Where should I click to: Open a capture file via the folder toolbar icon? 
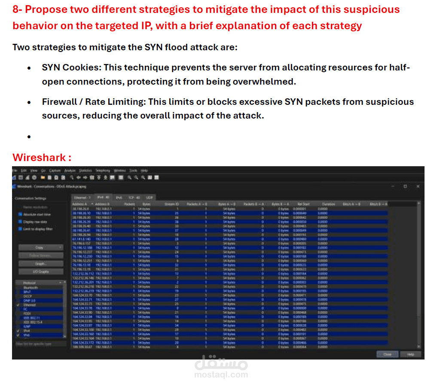[x=43, y=177]
